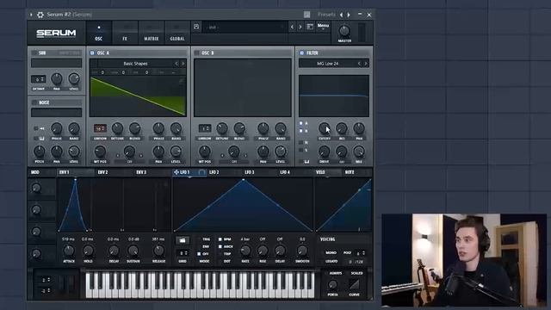Click the filter Cutoff knob
Screen dimensions: 551x310
click(324, 128)
